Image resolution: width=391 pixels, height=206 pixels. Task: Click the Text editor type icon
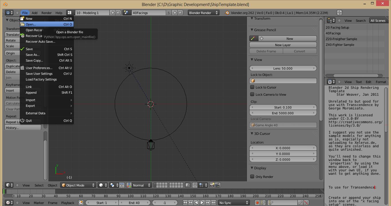pyautogui.click(x=331, y=82)
